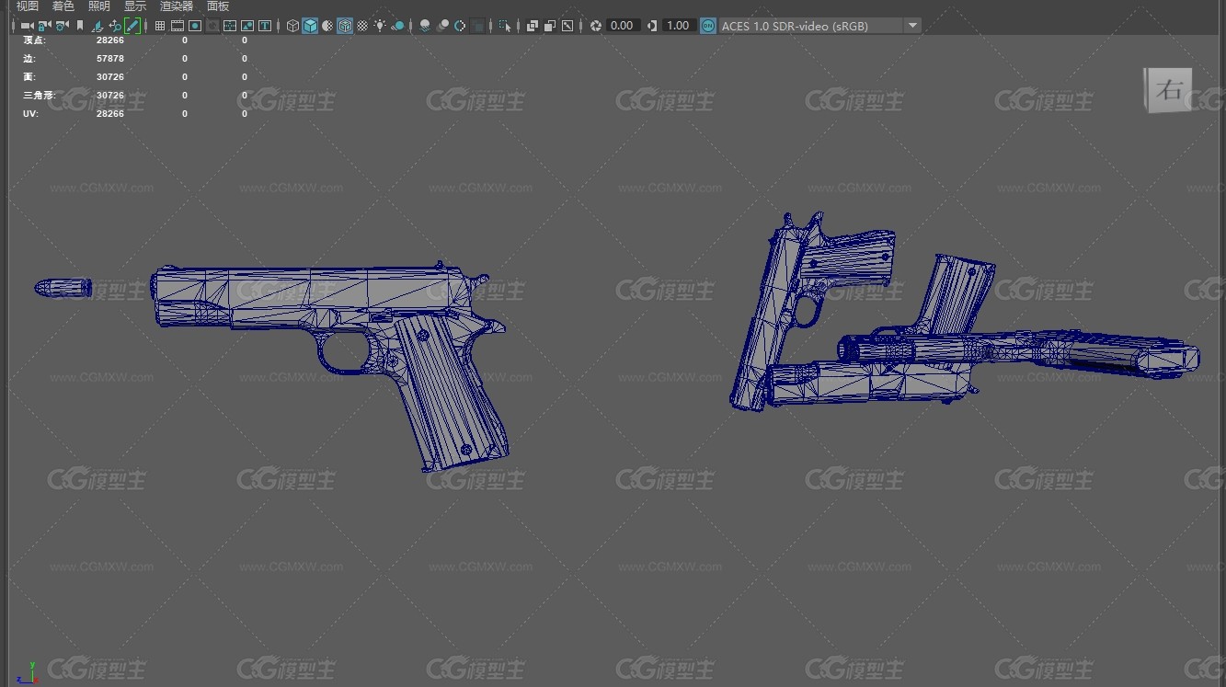Image resolution: width=1226 pixels, height=687 pixels.
Task: Click the Gate Mask icon
Action: point(212,26)
